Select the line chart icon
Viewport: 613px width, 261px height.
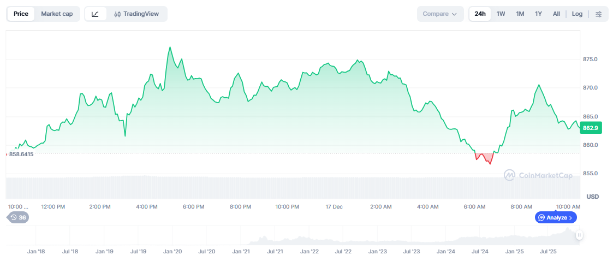(96, 14)
